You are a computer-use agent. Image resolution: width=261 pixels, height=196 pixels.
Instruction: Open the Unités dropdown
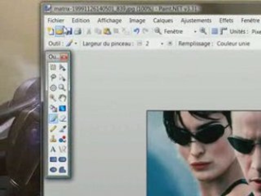point(256,32)
